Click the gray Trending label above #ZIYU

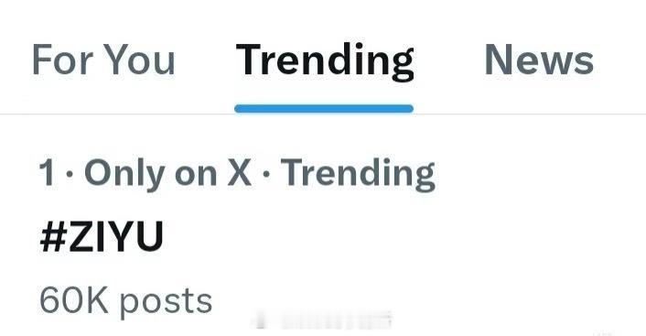pos(358,174)
